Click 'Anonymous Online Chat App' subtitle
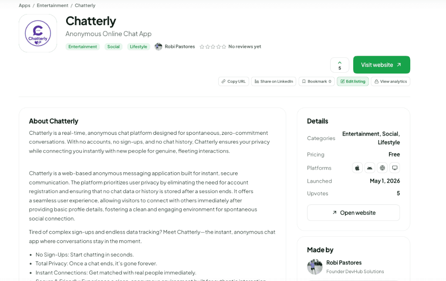The height and width of the screenshot is (281, 446). (108, 34)
